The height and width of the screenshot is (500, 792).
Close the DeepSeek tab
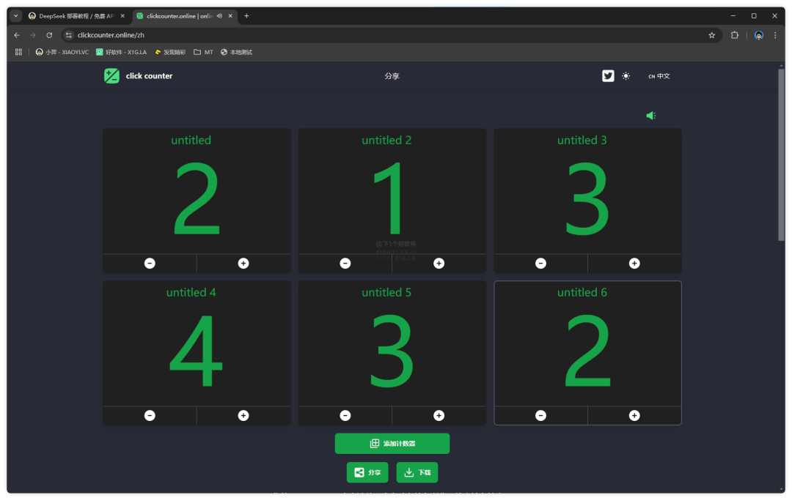tap(122, 16)
